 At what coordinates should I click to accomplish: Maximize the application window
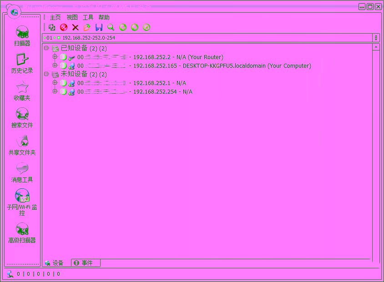[x=370, y=7]
